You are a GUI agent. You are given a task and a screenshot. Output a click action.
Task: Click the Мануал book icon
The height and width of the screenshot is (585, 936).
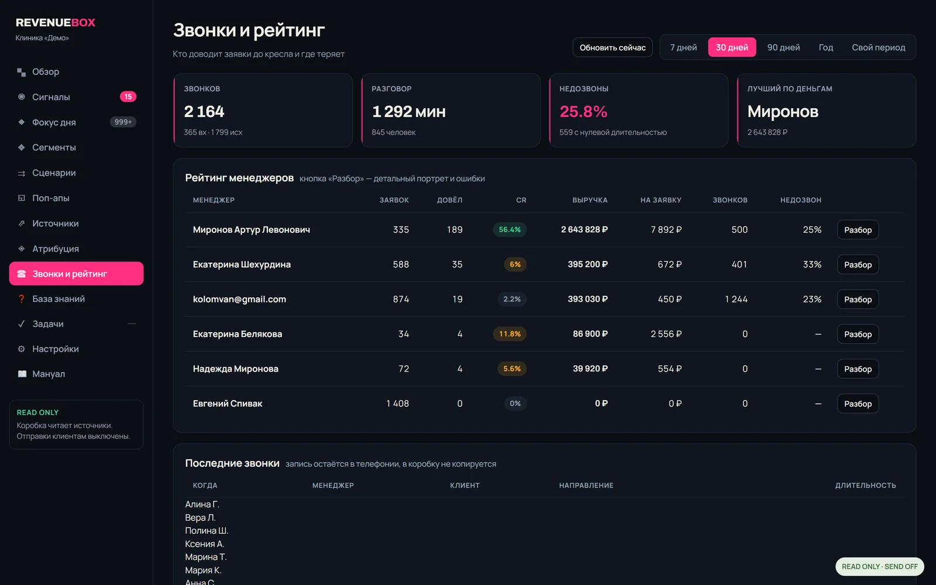point(22,374)
